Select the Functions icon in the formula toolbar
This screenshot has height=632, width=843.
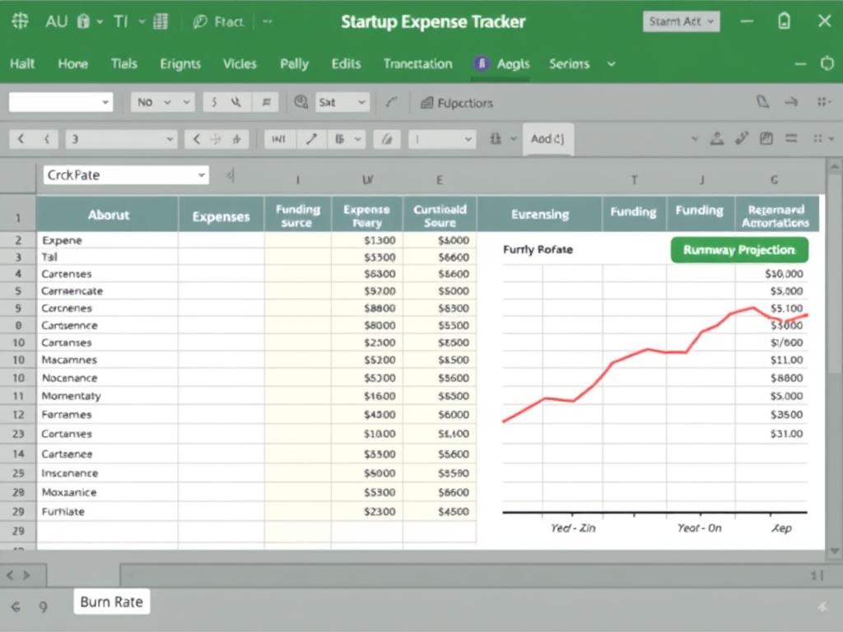pos(428,102)
